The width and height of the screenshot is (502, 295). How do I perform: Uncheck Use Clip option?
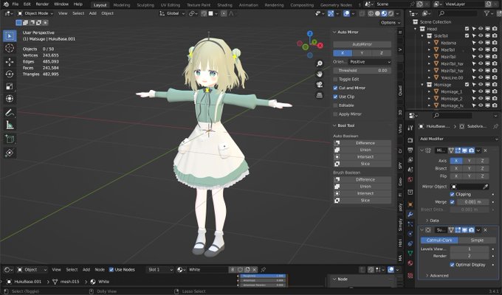(335, 97)
